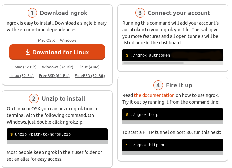Open the FreeBSD (64-Bit) download link

pos(54,76)
